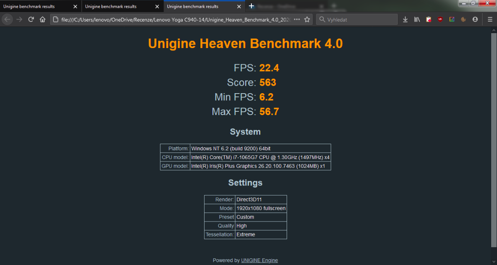Click the page info icon in address bar
The height and width of the screenshot is (265, 497).
(x=55, y=19)
